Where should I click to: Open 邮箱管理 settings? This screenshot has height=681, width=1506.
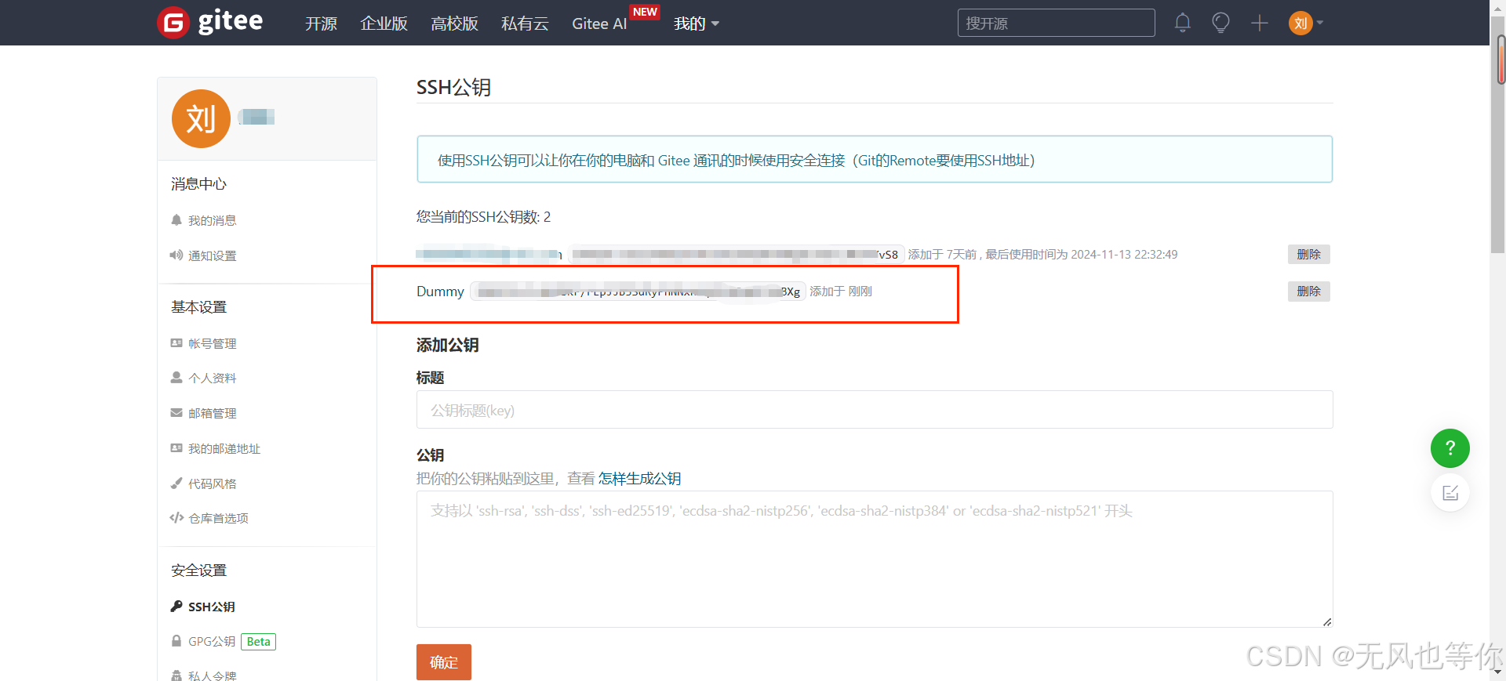[x=212, y=413]
